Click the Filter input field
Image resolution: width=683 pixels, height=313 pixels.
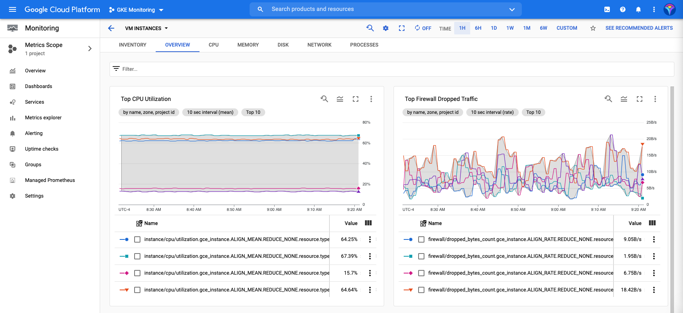coord(392,69)
